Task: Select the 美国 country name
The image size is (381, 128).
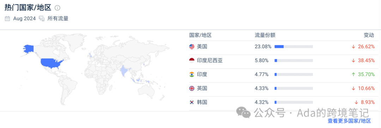Action: [x=202, y=47]
